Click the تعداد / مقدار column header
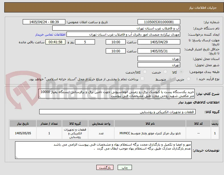The width and height of the screenshot is (224, 175). (49, 124)
